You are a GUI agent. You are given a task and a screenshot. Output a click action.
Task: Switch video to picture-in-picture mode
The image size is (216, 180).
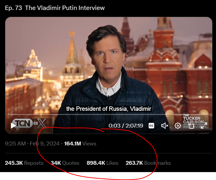pyautogui.click(x=191, y=126)
